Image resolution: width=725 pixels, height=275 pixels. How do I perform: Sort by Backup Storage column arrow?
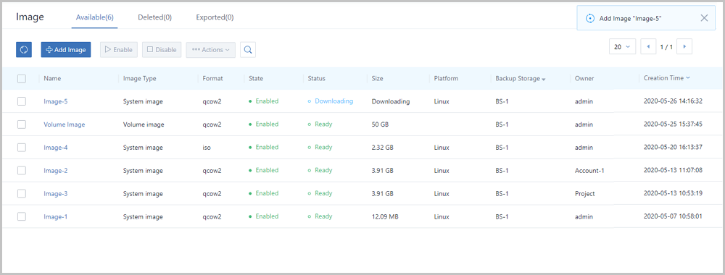(544, 80)
